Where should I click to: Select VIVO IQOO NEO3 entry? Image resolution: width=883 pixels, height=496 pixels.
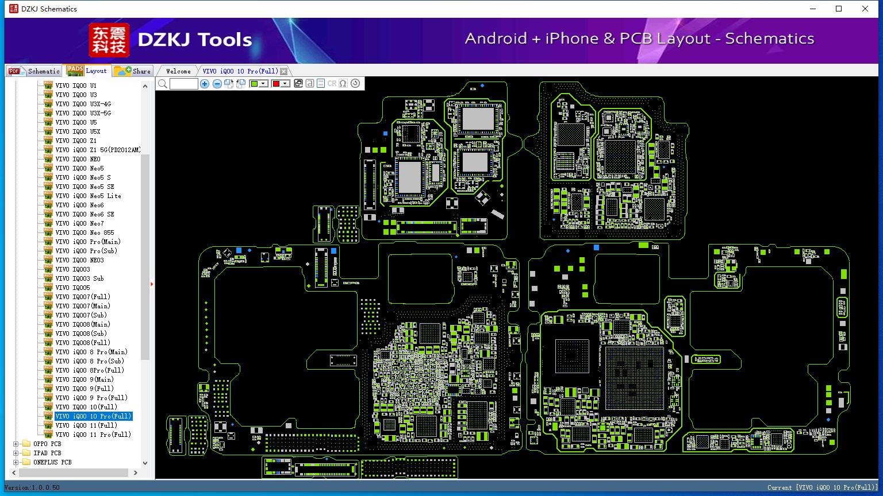coord(80,260)
